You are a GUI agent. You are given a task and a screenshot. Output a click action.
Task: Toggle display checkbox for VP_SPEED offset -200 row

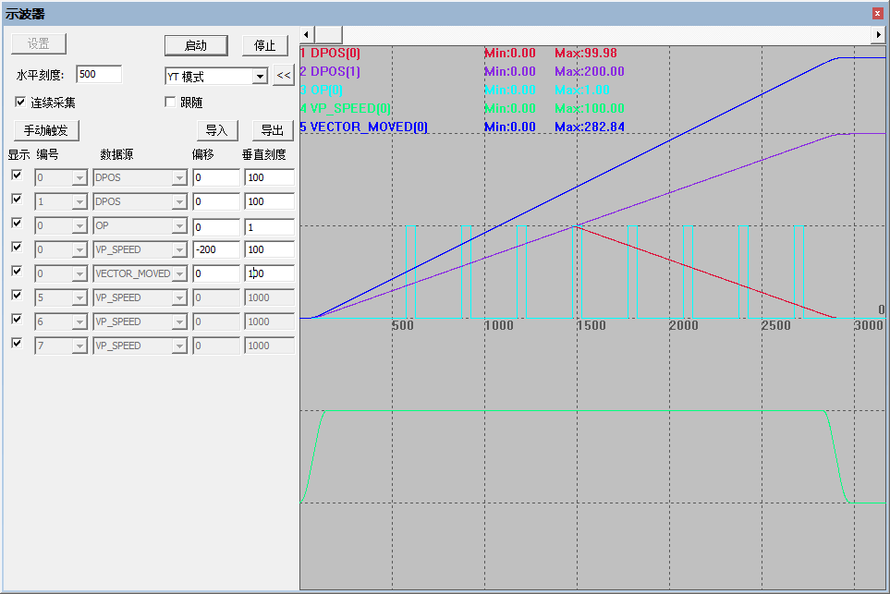coord(17,248)
